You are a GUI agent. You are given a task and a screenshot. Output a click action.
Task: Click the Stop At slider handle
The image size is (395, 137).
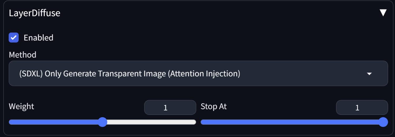pos(383,122)
